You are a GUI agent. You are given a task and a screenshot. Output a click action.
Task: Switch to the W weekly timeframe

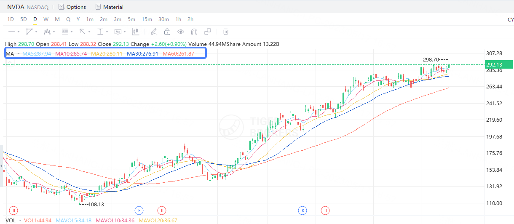tap(46, 19)
